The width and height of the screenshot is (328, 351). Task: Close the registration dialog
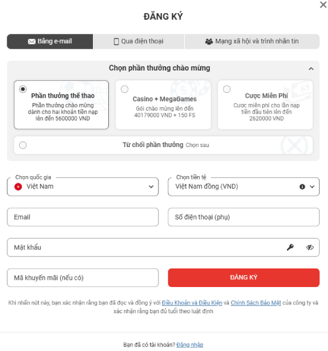(x=323, y=5)
